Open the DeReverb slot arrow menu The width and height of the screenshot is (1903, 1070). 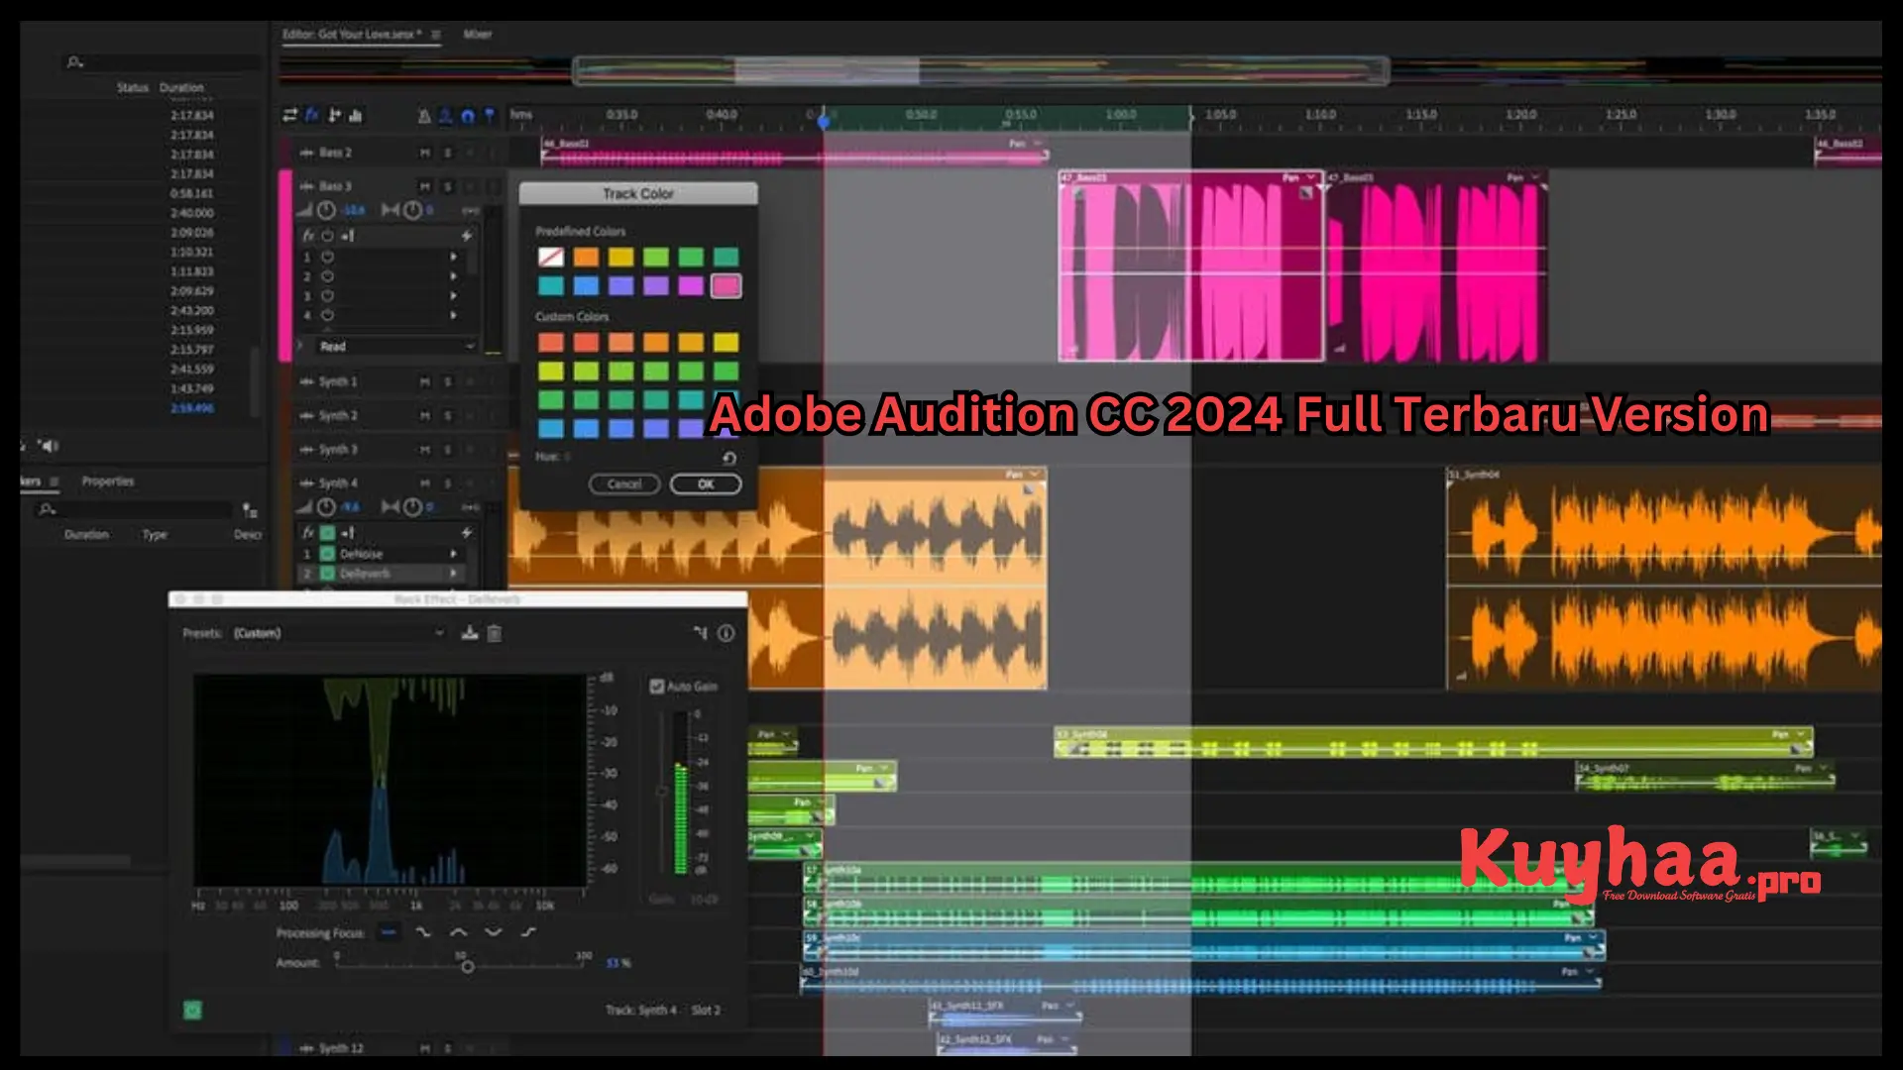(454, 574)
